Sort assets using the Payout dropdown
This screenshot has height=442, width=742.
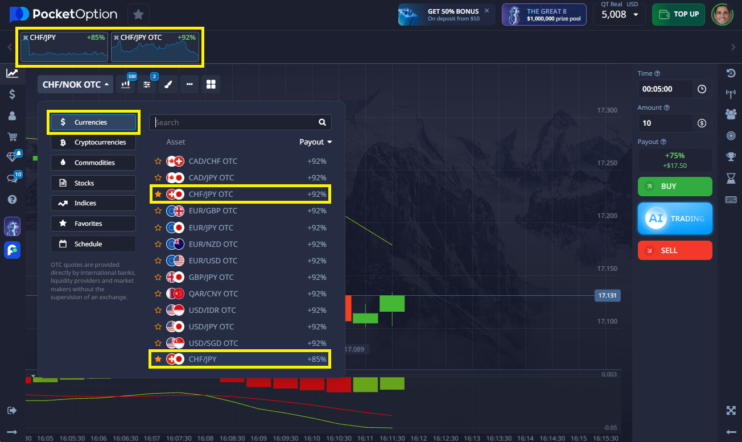click(x=315, y=142)
